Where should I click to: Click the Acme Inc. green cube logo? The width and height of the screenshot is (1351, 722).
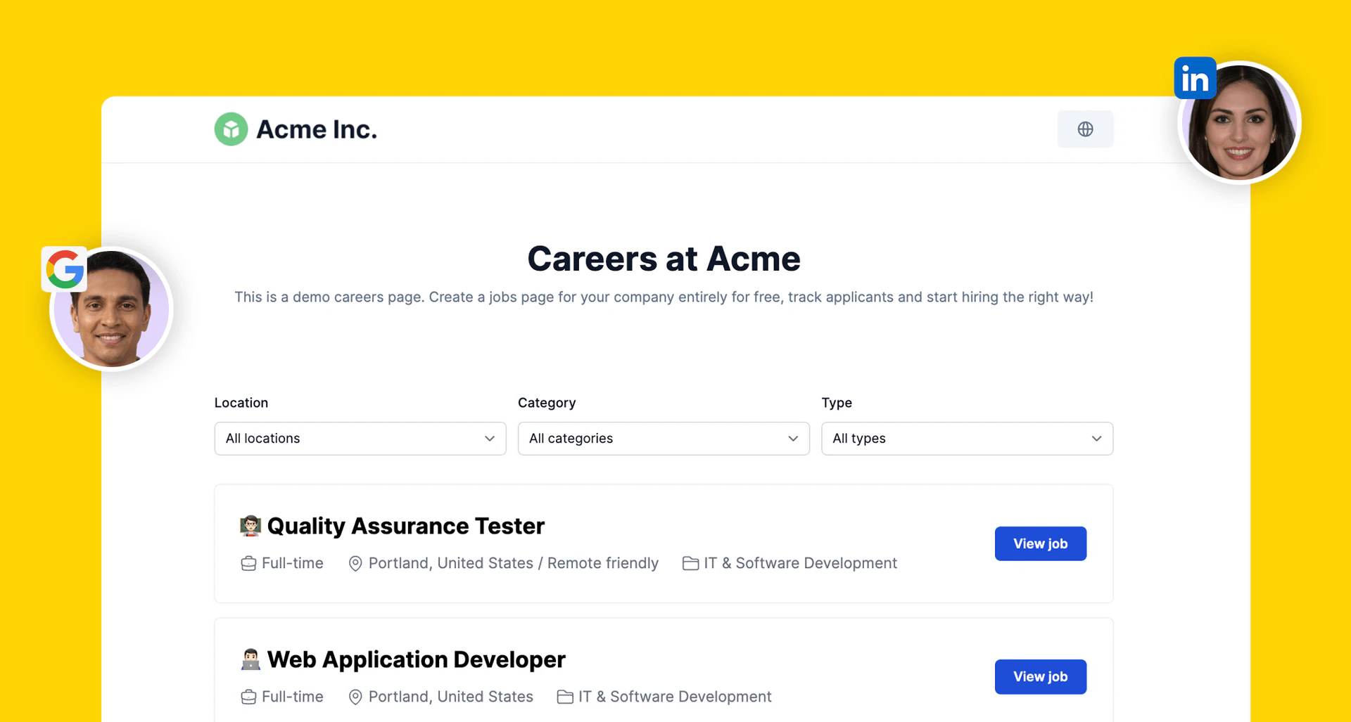[231, 129]
